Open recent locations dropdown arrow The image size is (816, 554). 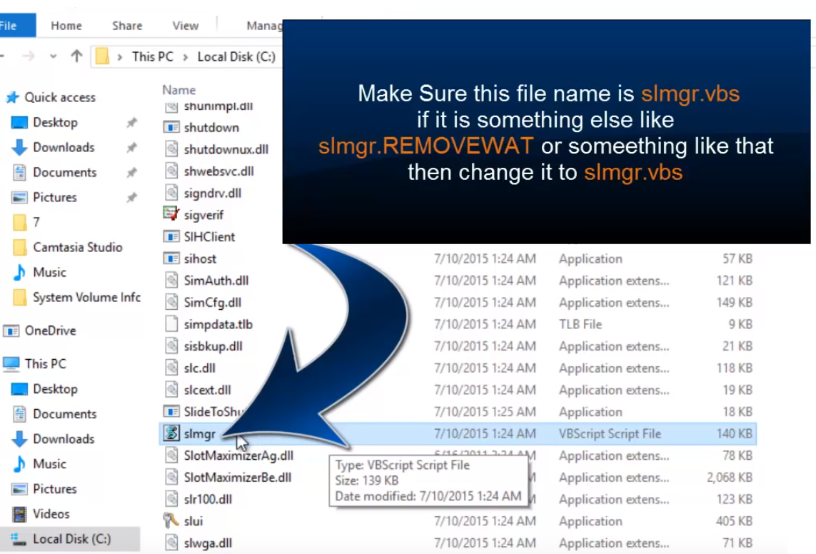[54, 56]
